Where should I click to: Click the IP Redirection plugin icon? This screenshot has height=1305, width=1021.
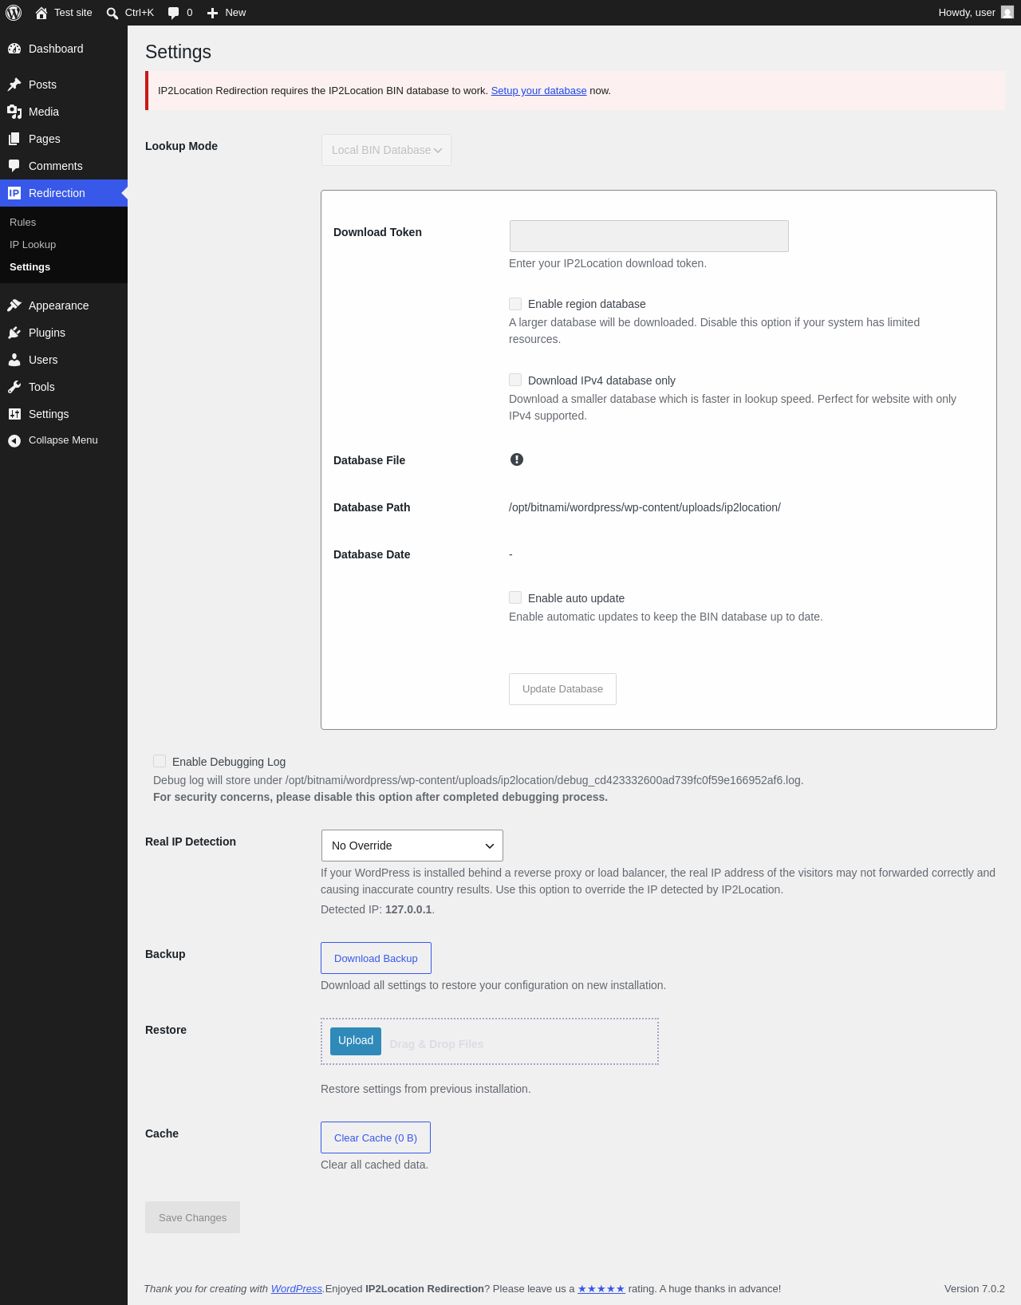point(14,193)
